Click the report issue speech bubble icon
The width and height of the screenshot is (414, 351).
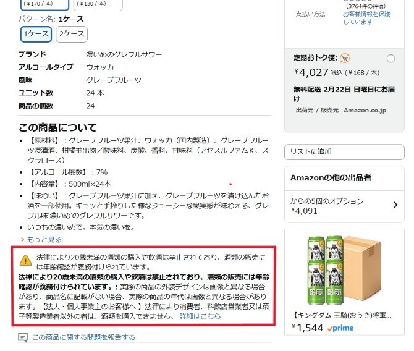point(23,337)
